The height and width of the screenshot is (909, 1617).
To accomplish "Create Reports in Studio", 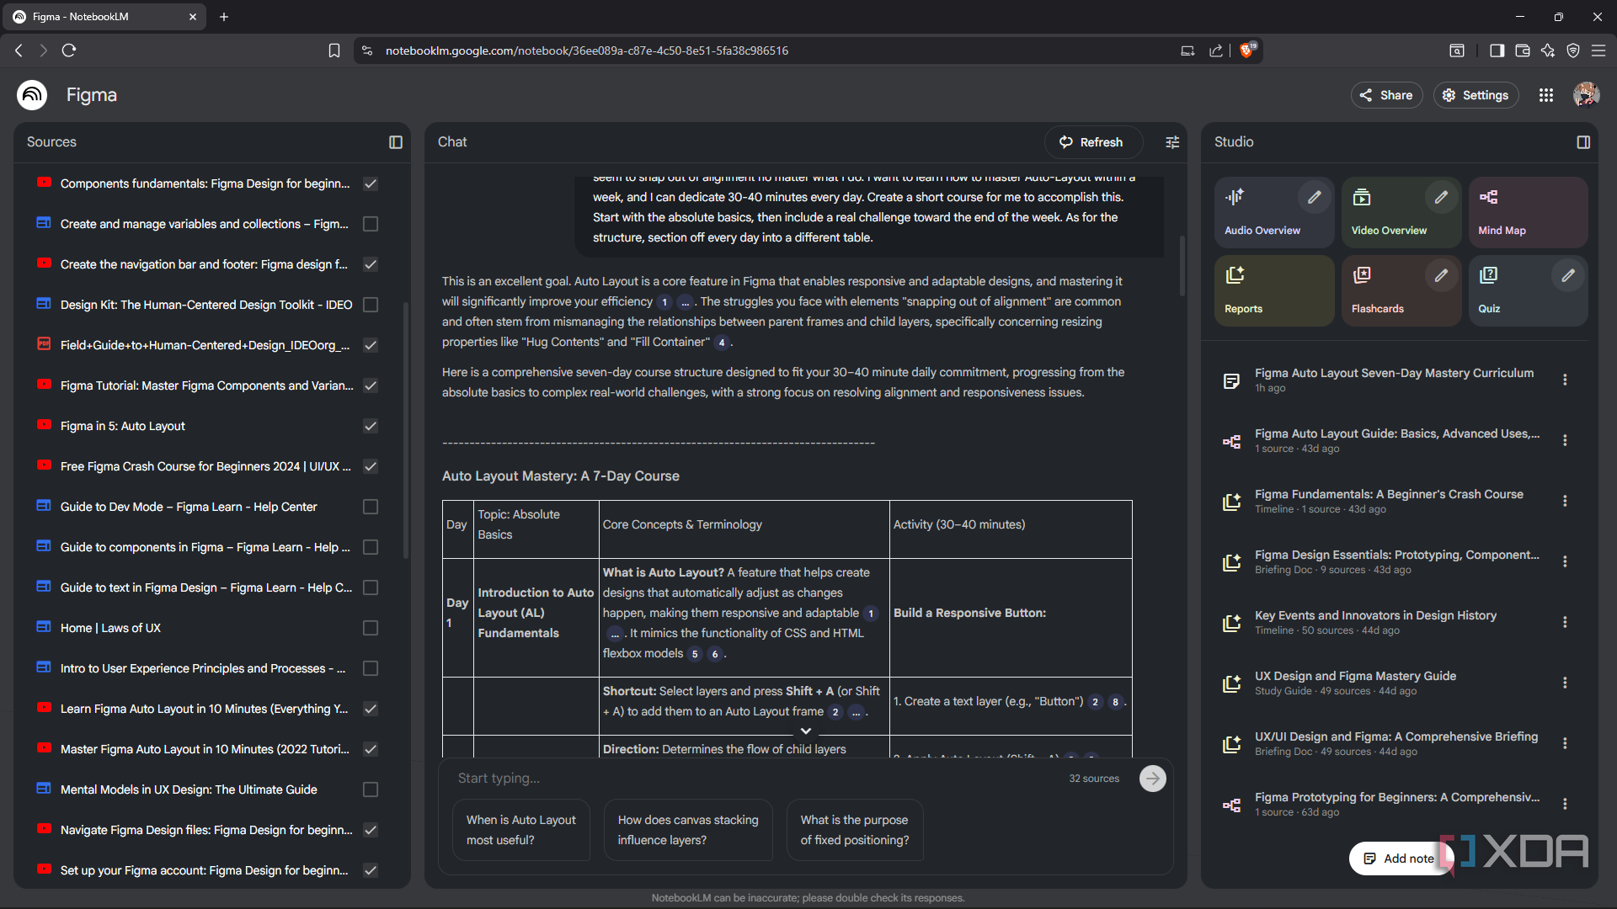I will tap(1274, 290).
